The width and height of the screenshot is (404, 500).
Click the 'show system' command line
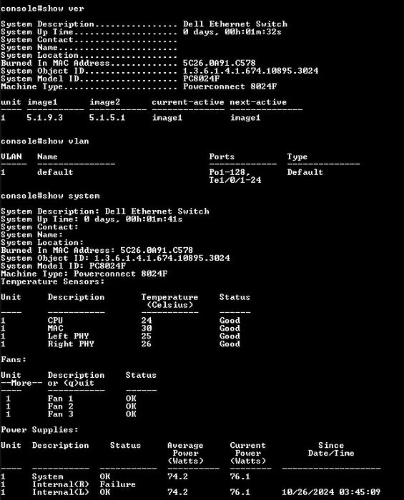(x=51, y=196)
